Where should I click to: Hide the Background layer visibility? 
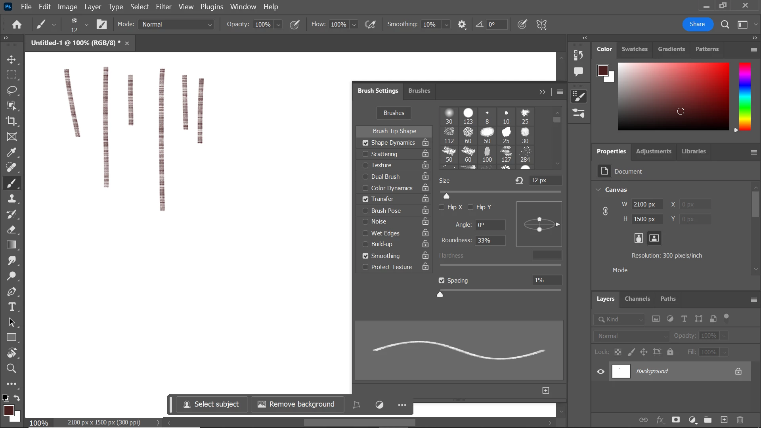601,371
